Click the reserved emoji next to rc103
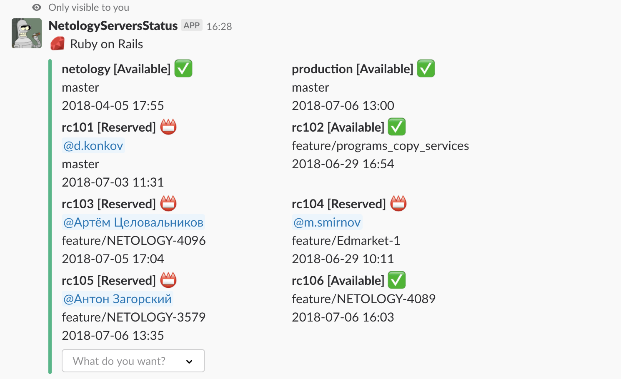The width and height of the screenshot is (621, 379). click(168, 204)
